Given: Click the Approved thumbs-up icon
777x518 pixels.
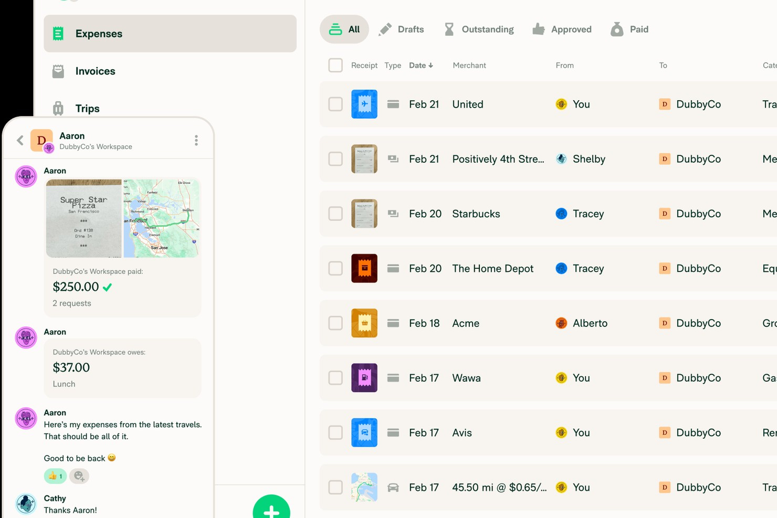Looking at the screenshot, I should [x=539, y=29].
